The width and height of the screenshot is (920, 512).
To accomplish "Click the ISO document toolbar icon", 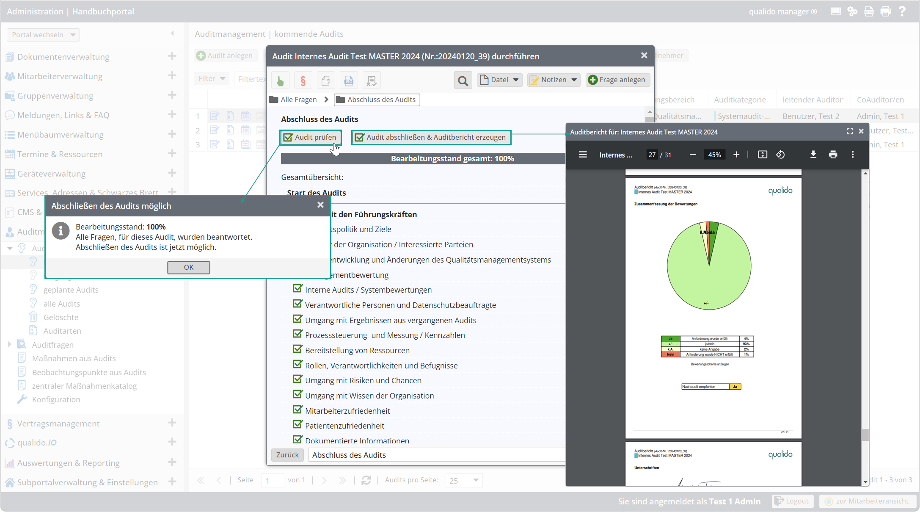I will 349,80.
